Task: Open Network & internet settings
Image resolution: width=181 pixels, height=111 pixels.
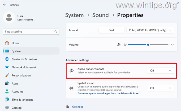Action: (x=24, y=67)
